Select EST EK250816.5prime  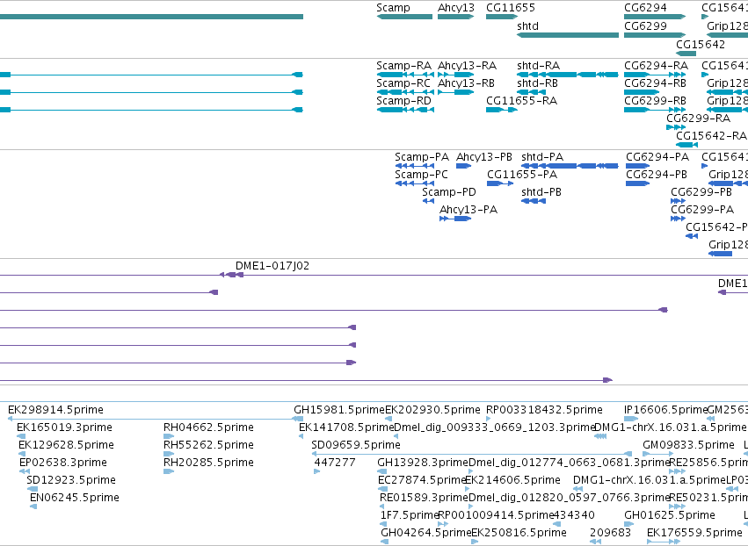coord(475,542)
